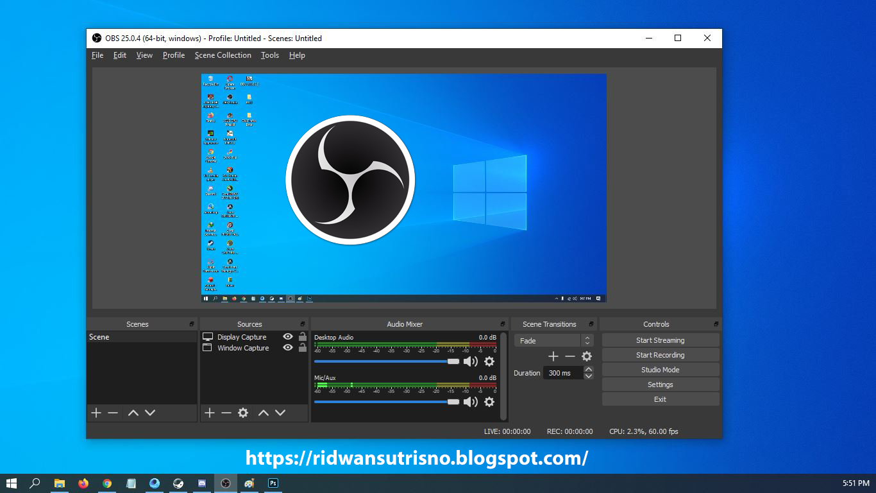This screenshot has width=876, height=493.
Task: Enable Studio Mode
Action: tap(661, 370)
